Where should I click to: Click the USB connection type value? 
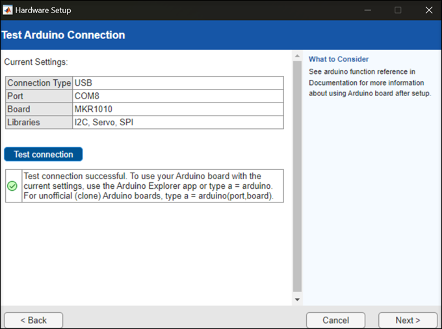[177, 83]
